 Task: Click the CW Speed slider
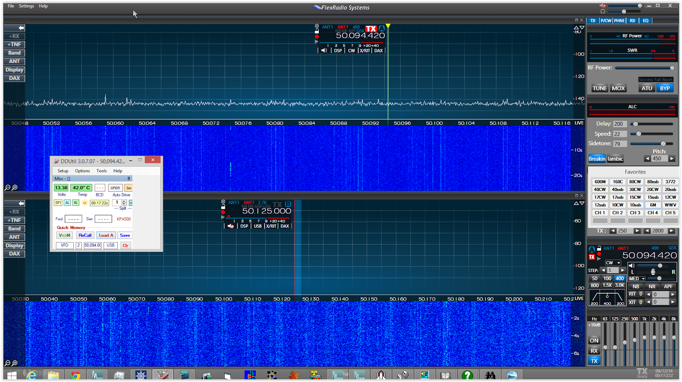point(652,134)
